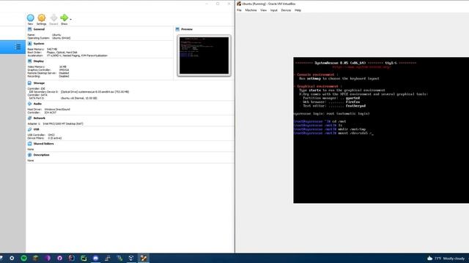Click the Recording Disabled value
The image size is (469, 263).
point(64,76)
